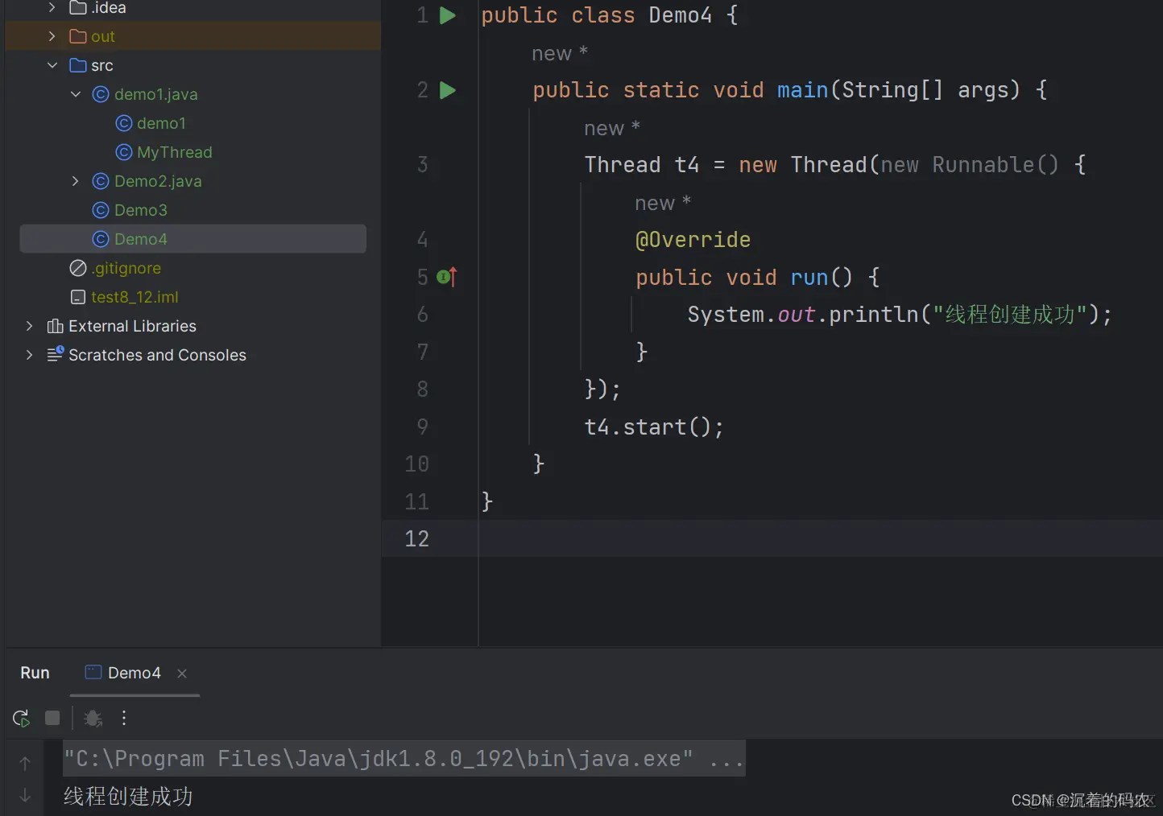This screenshot has height=816, width=1163.
Task: Click line number 12 in the gutter
Action: [417, 538]
